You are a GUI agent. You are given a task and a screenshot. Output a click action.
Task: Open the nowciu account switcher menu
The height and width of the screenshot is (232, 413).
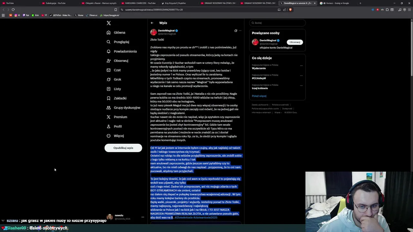click(x=143, y=217)
